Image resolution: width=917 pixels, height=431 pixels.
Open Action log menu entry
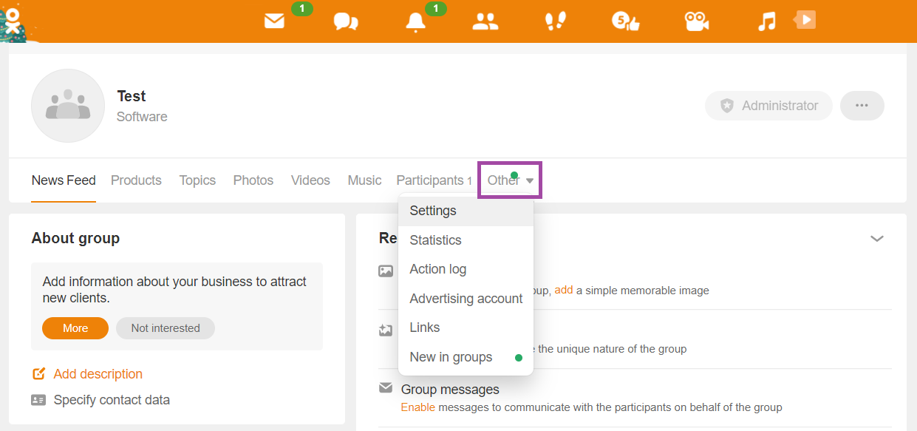pos(466,269)
